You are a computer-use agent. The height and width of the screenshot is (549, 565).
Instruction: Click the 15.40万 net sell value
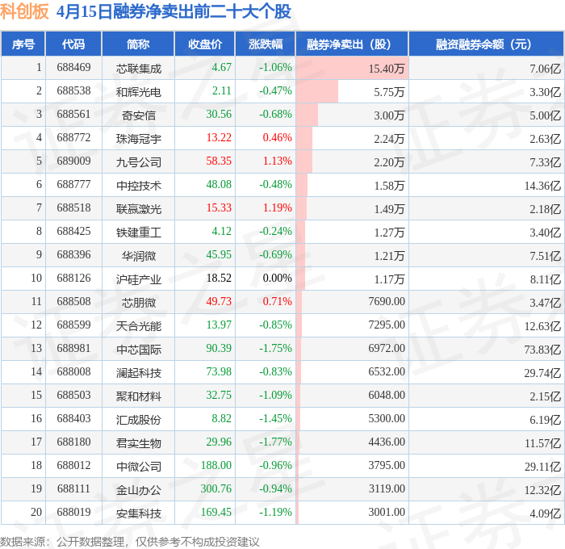click(387, 69)
